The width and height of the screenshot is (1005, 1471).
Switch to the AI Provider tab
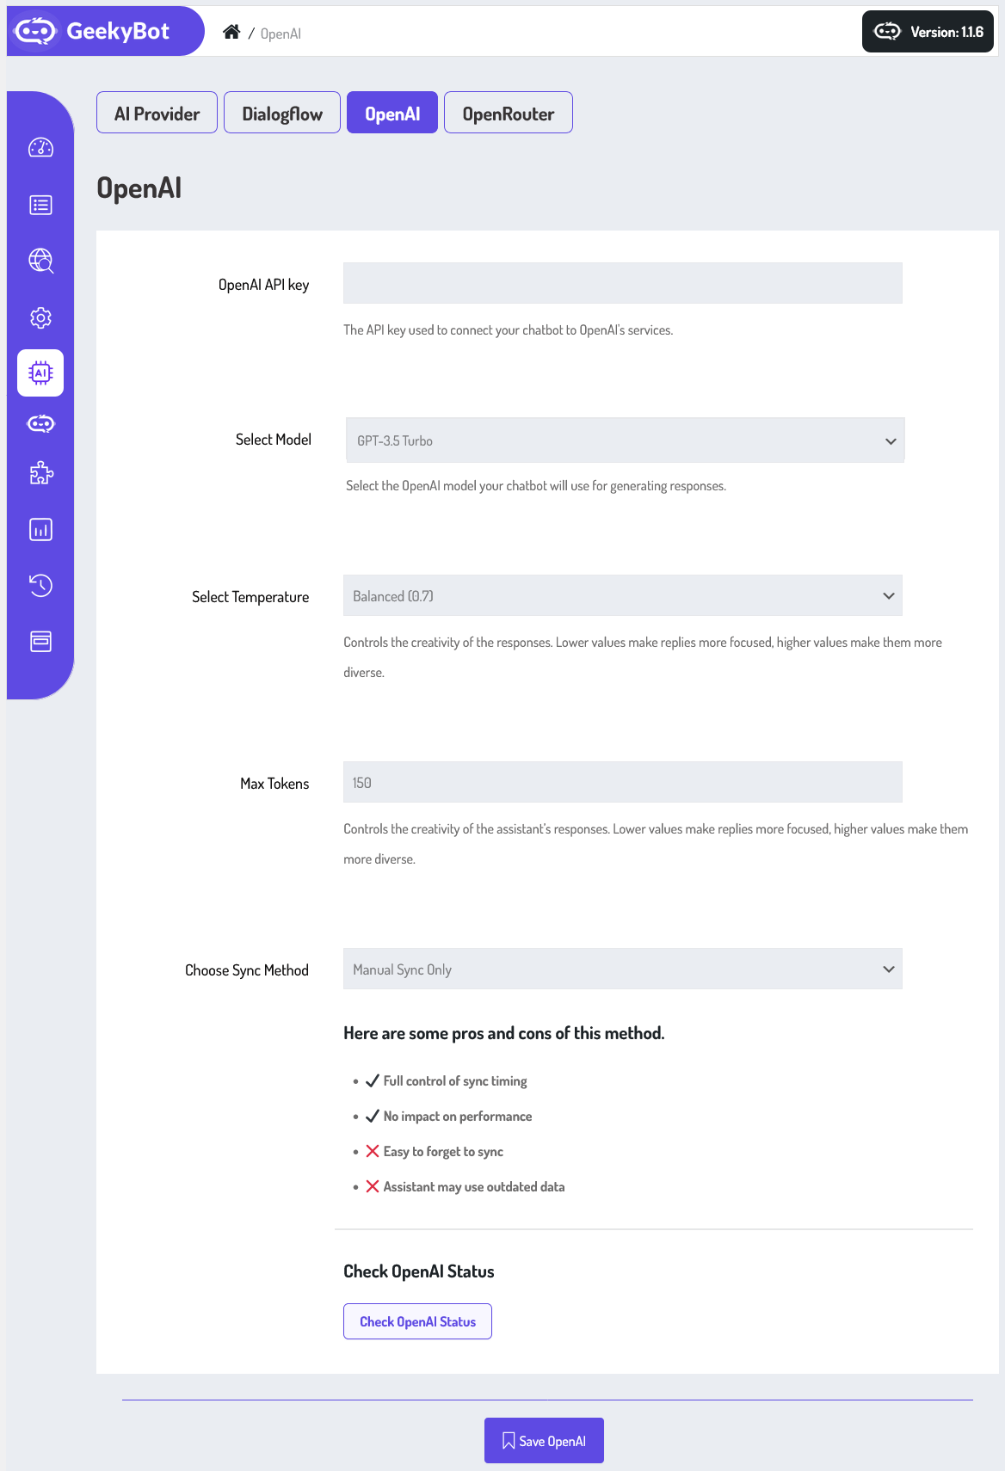pyautogui.click(x=157, y=114)
